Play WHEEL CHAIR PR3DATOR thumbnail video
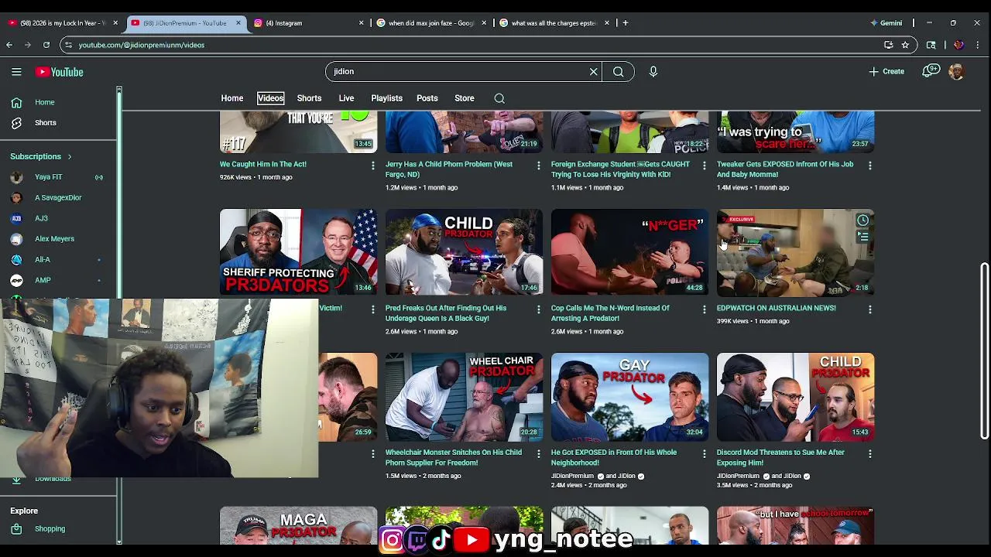Viewport: 991px width, 557px height. (464, 397)
